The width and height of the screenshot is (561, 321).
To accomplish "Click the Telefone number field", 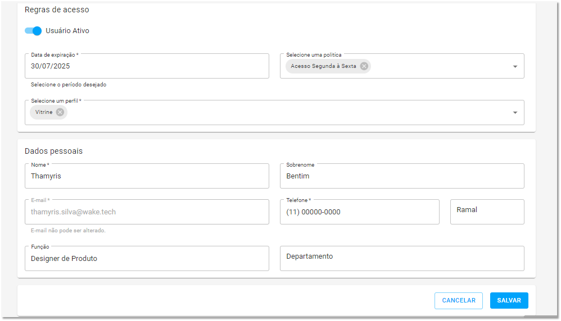I will tap(360, 212).
